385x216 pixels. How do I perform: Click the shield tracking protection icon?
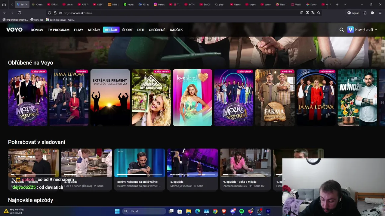tap(49, 13)
